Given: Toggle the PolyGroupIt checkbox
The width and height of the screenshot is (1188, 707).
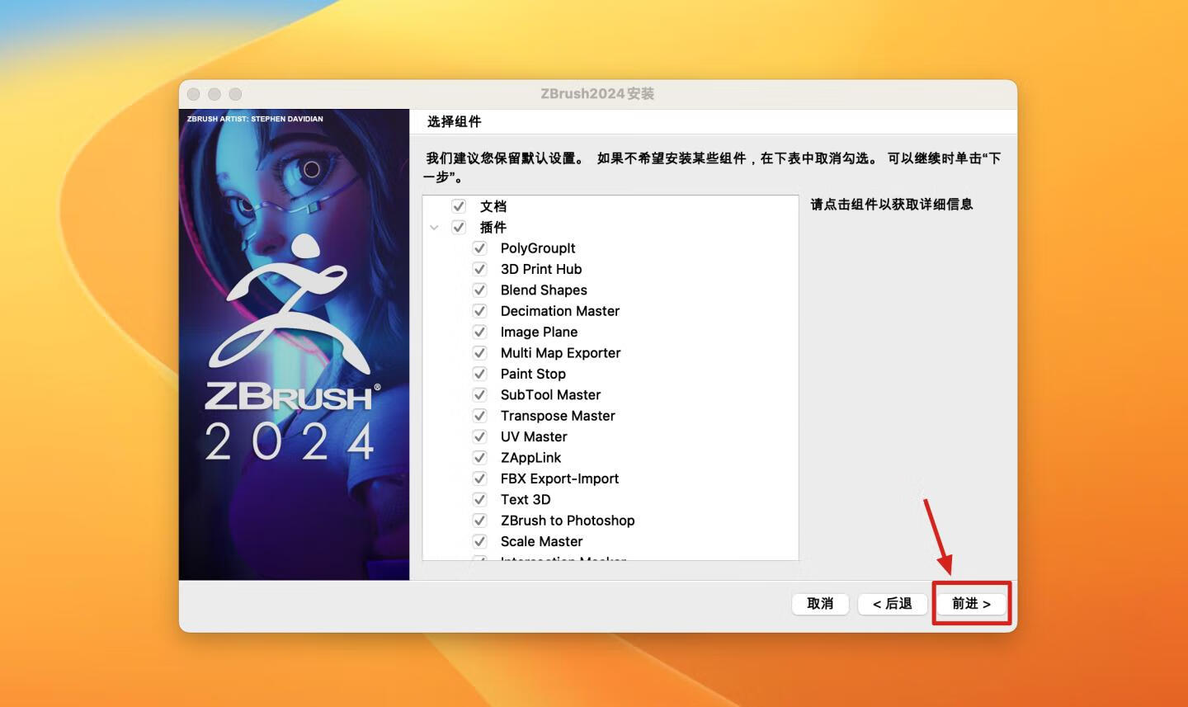Looking at the screenshot, I should (479, 248).
